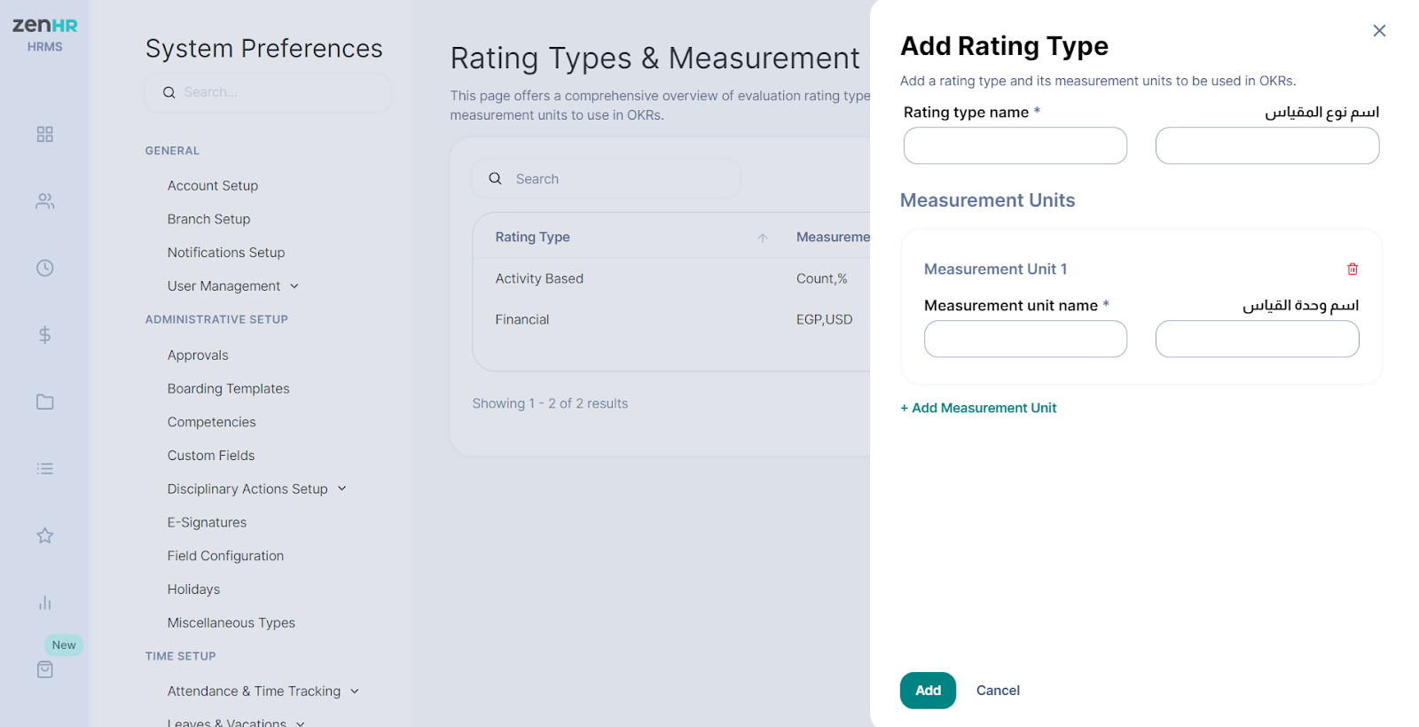1419x727 pixels.
Task: Open the dollar payroll icon in sidebar
Action: pyautogui.click(x=45, y=335)
